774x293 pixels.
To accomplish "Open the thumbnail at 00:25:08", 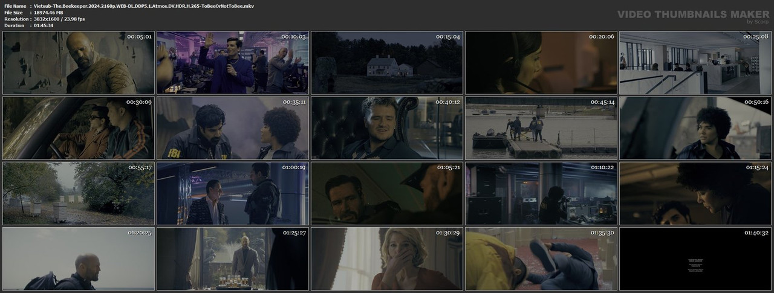I will pos(695,63).
